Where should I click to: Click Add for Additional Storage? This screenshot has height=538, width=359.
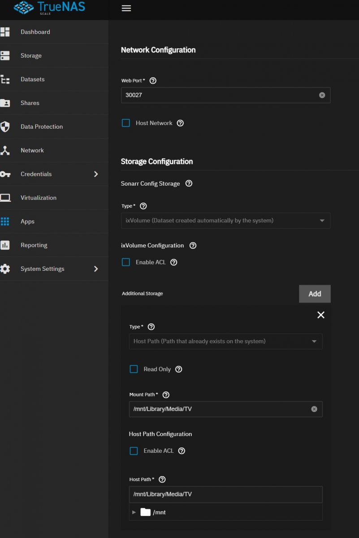[x=315, y=294]
